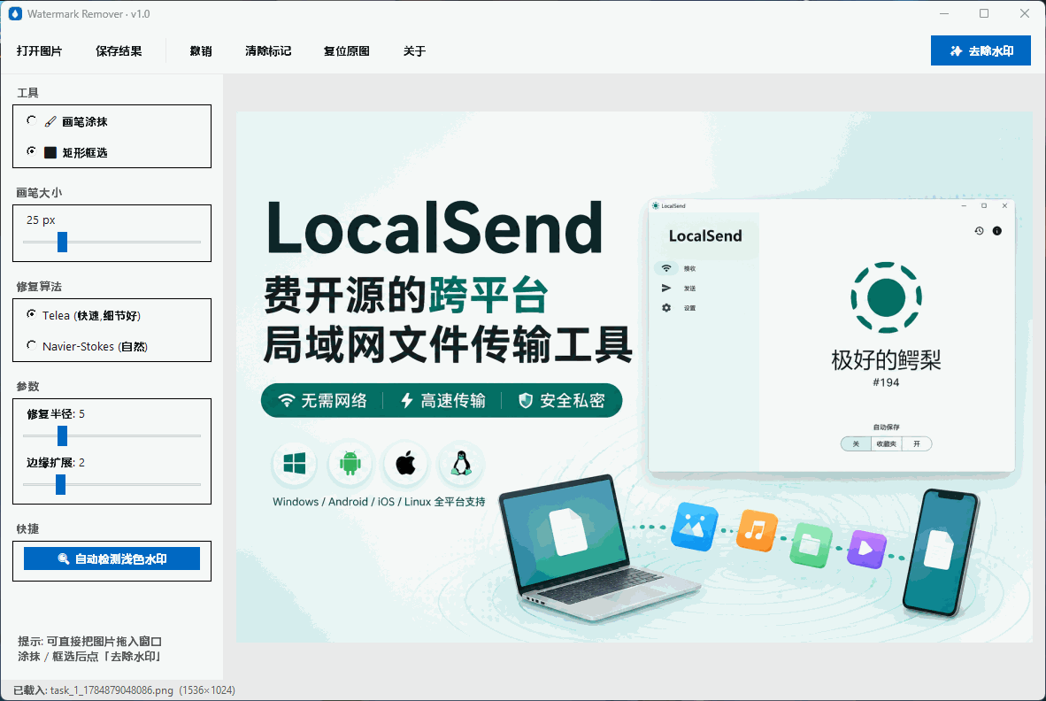This screenshot has width=1046, height=701.
Task: Click the lightning icon beside 高速传输
Action: coord(406,400)
